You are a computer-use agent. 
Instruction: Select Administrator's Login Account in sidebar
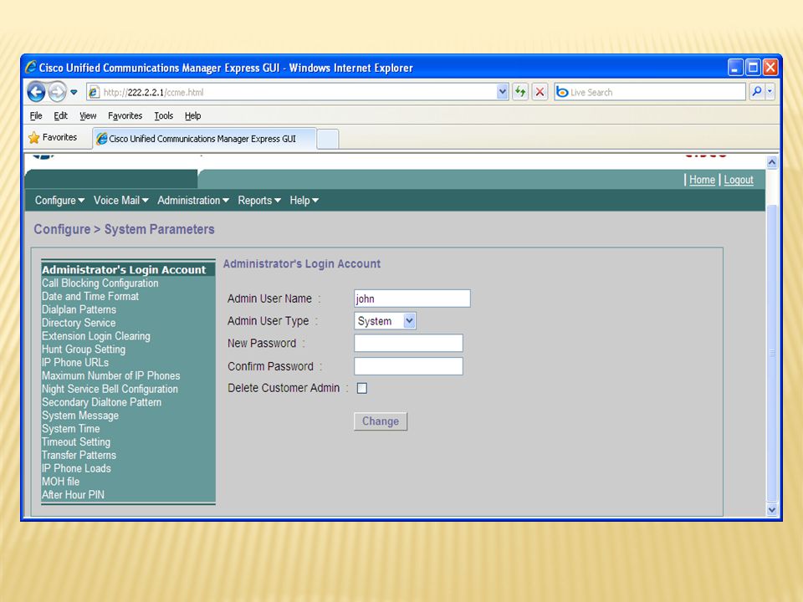coord(124,270)
